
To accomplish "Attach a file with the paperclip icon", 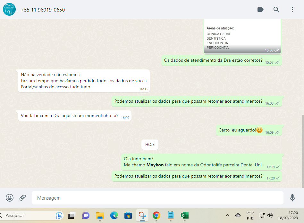I will click(23, 198).
